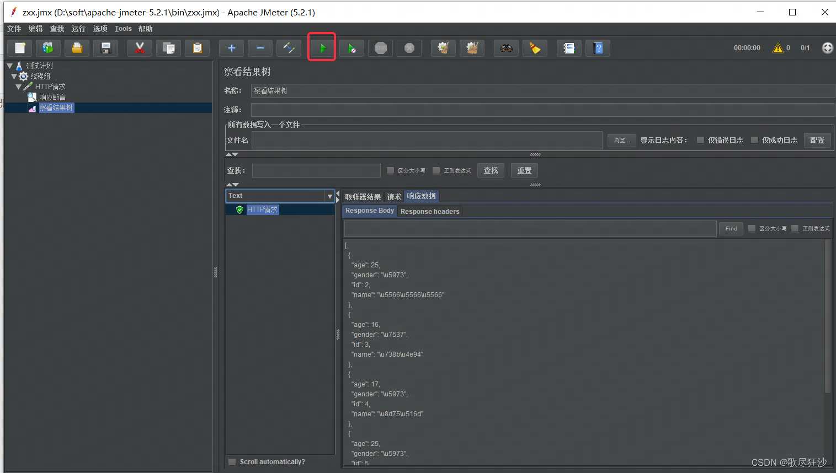Switch to 请求 tab
This screenshot has width=836, height=473.
[394, 197]
